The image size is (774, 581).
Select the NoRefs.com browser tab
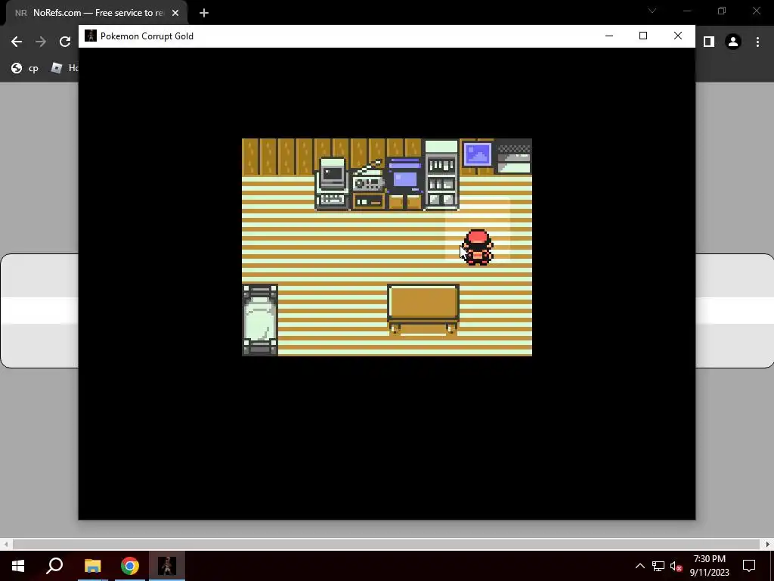pyautogui.click(x=96, y=13)
